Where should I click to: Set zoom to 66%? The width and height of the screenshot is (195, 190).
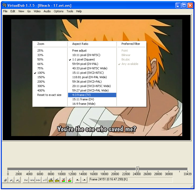(x=50, y=64)
